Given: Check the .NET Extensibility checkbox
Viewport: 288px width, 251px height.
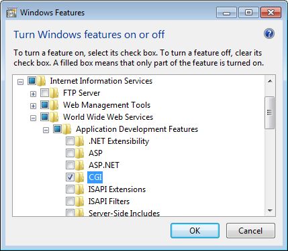Looking at the screenshot, I should click(x=70, y=141).
